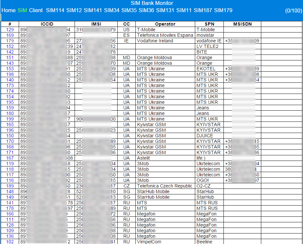The width and height of the screenshot is (303, 244).
Task: Click the movistar SPN cell
Action: pyautogui.click(x=209, y=35)
